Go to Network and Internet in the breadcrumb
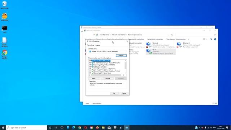Image resolution: width=231 pixels, height=130 pixels. click(x=118, y=35)
